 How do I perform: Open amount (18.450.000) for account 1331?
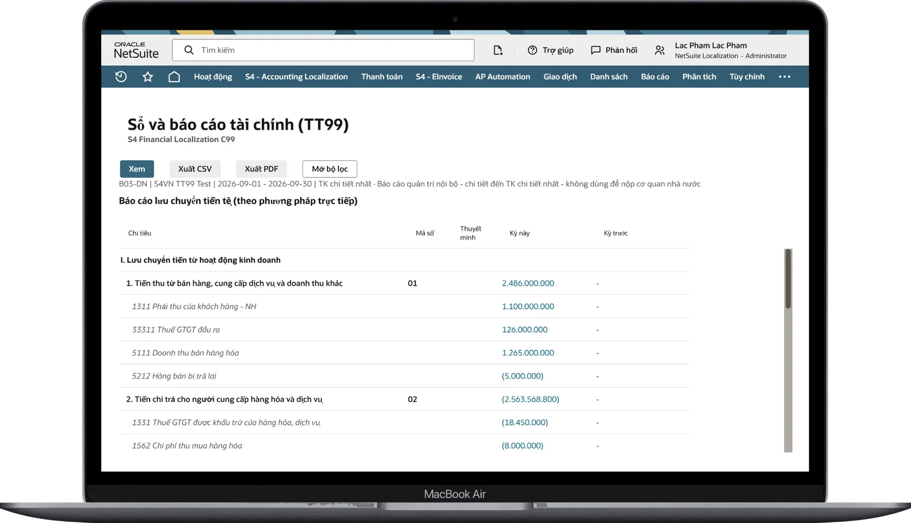(x=525, y=423)
